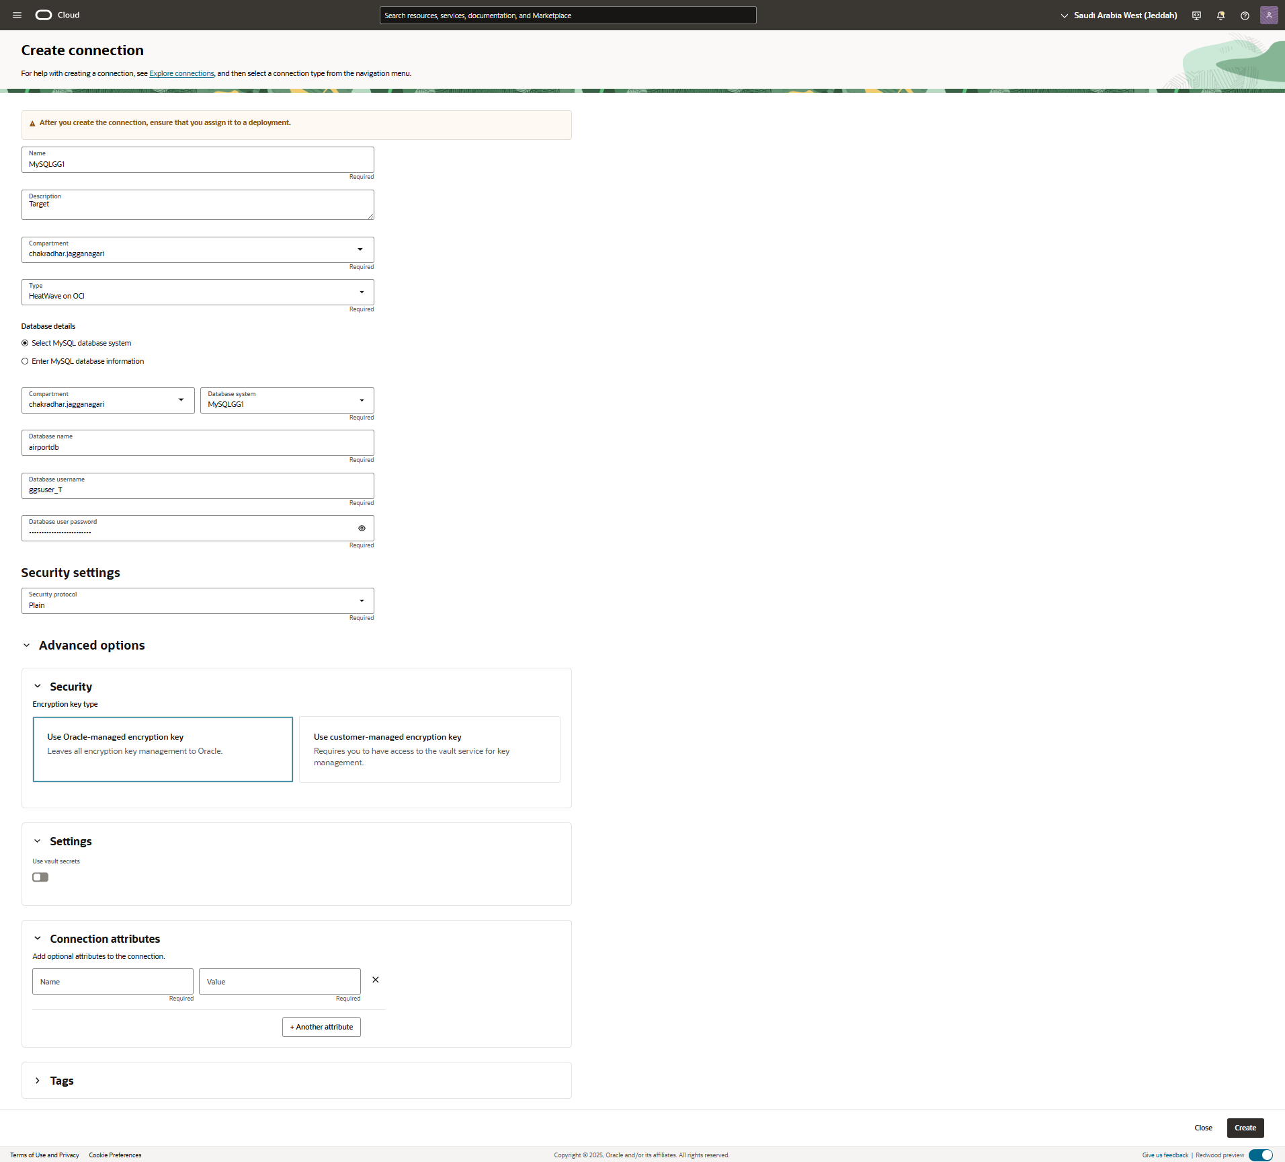This screenshot has height=1162, width=1285.
Task: Click the Close button
Action: pos(1204,1128)
